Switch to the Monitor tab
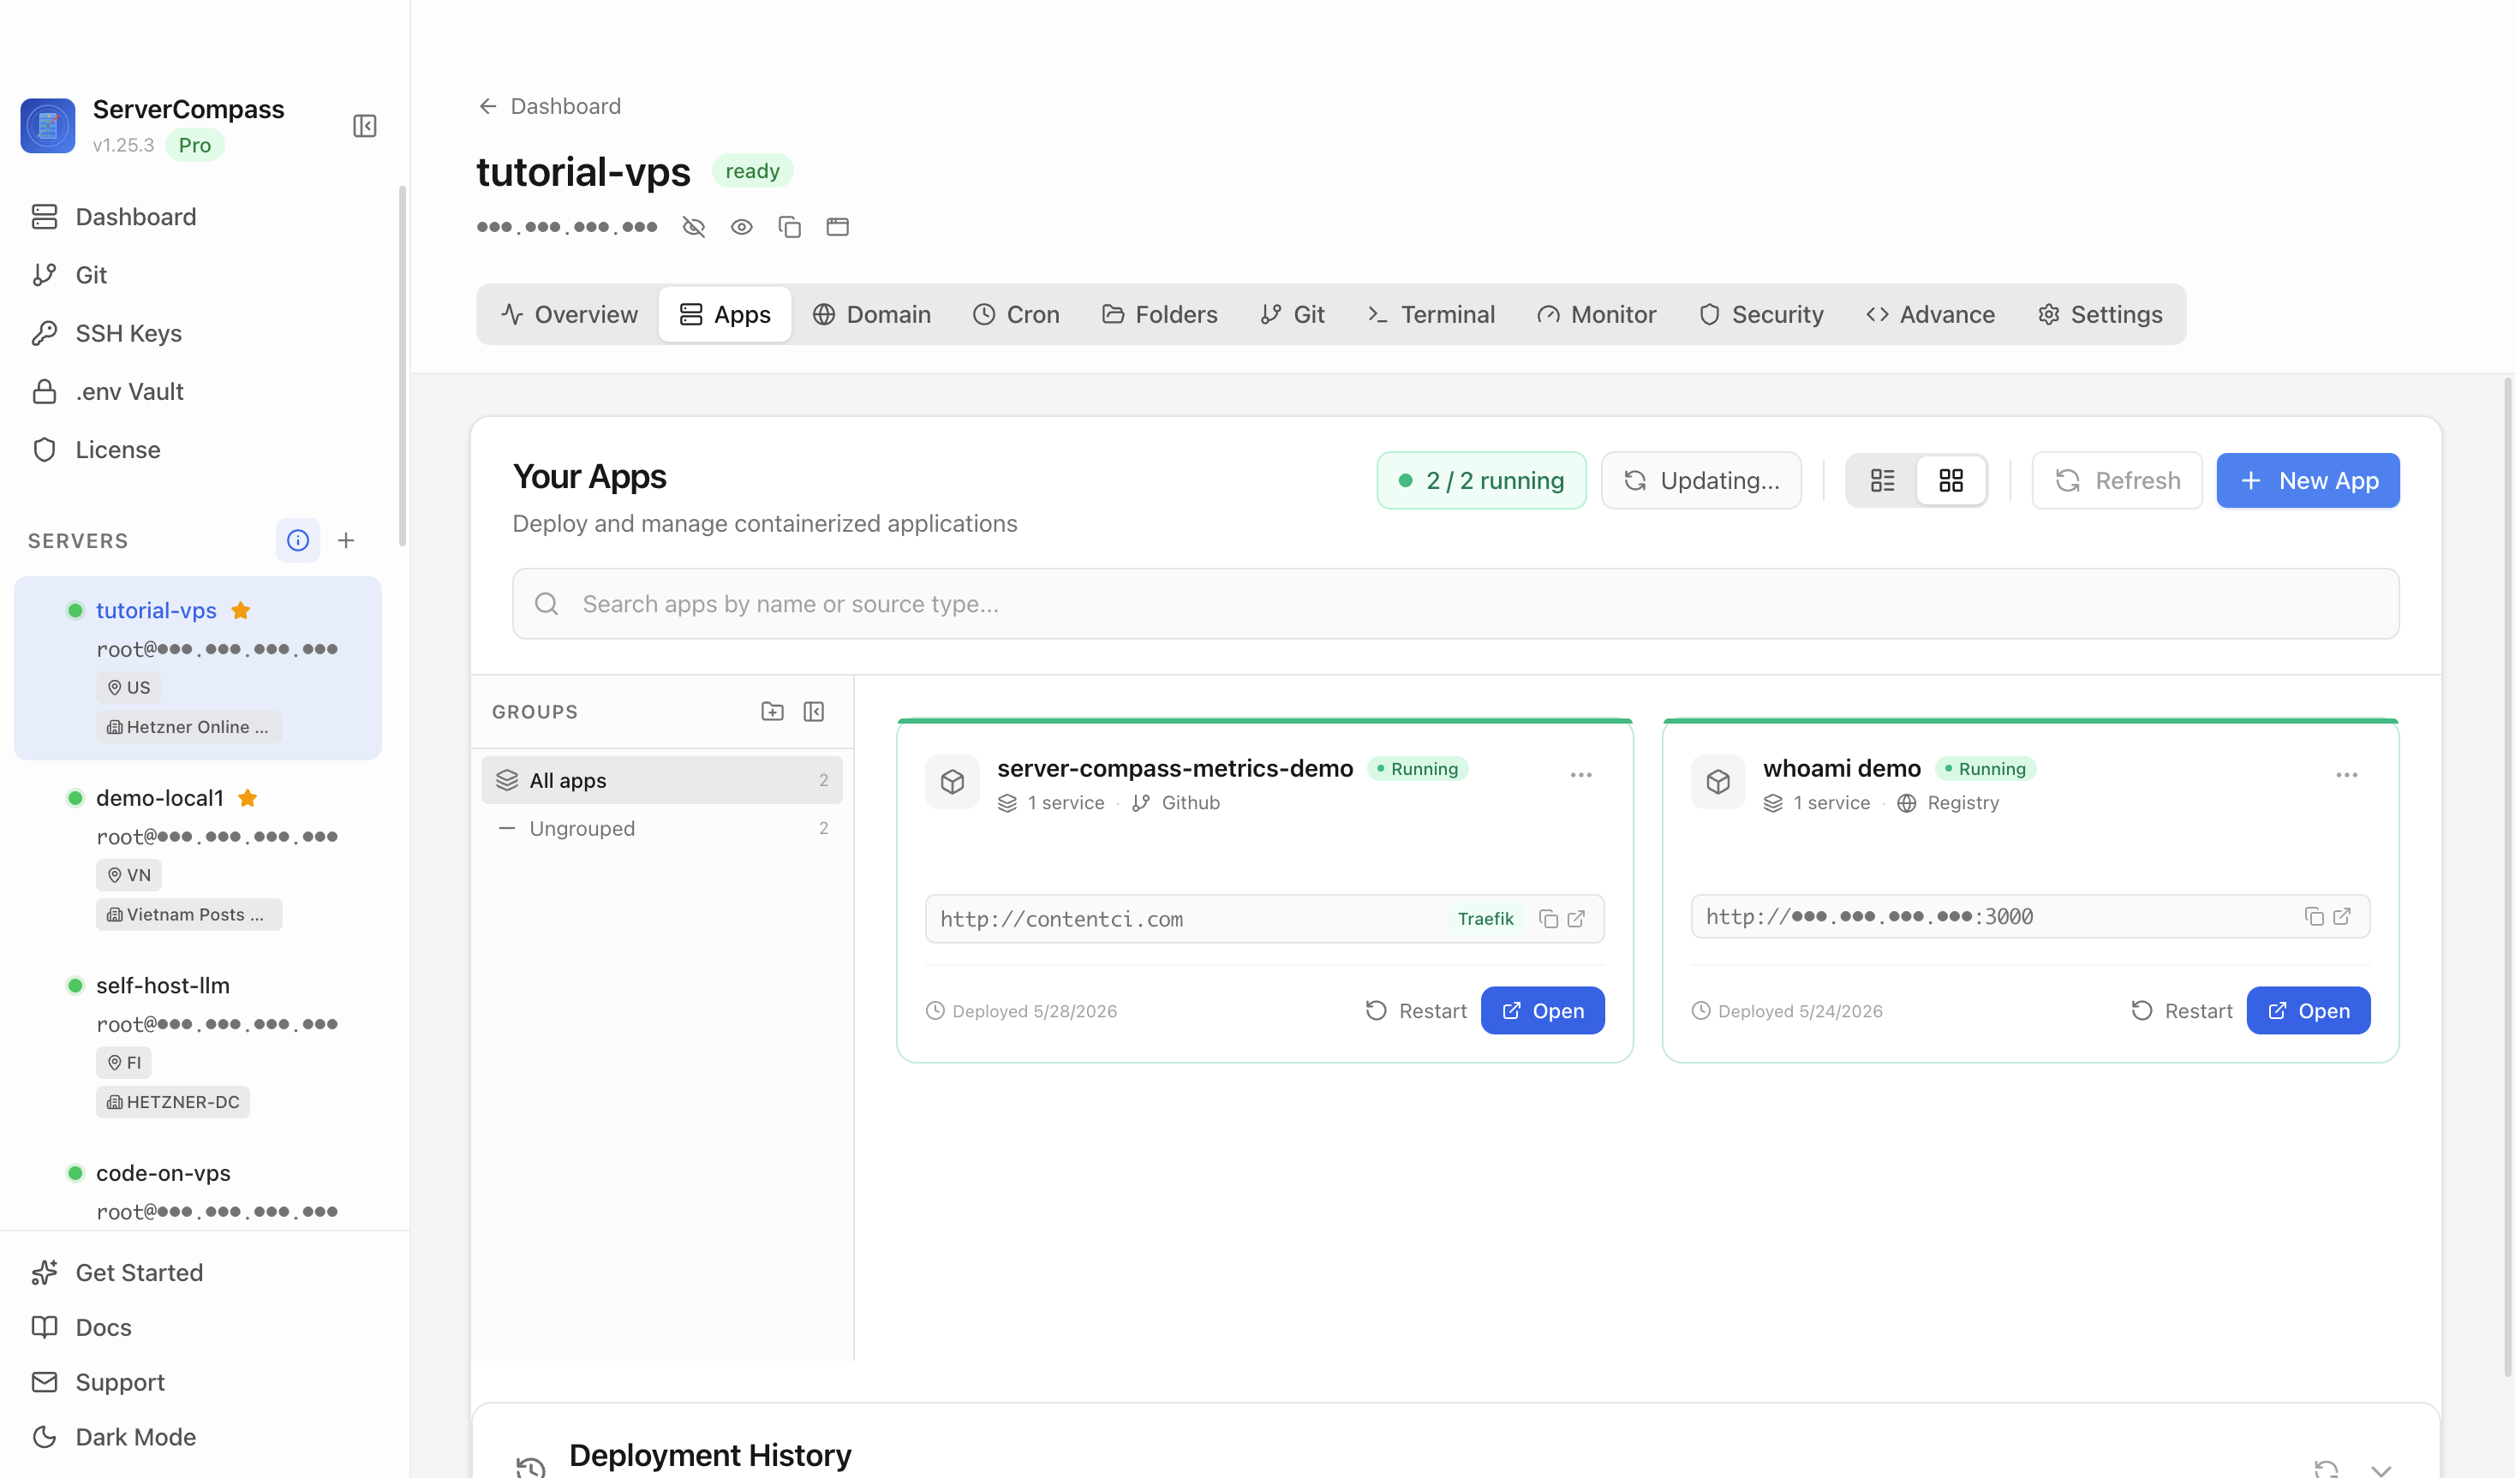This screenshot has height=1478, width=2515. [x=1596, y=314]
